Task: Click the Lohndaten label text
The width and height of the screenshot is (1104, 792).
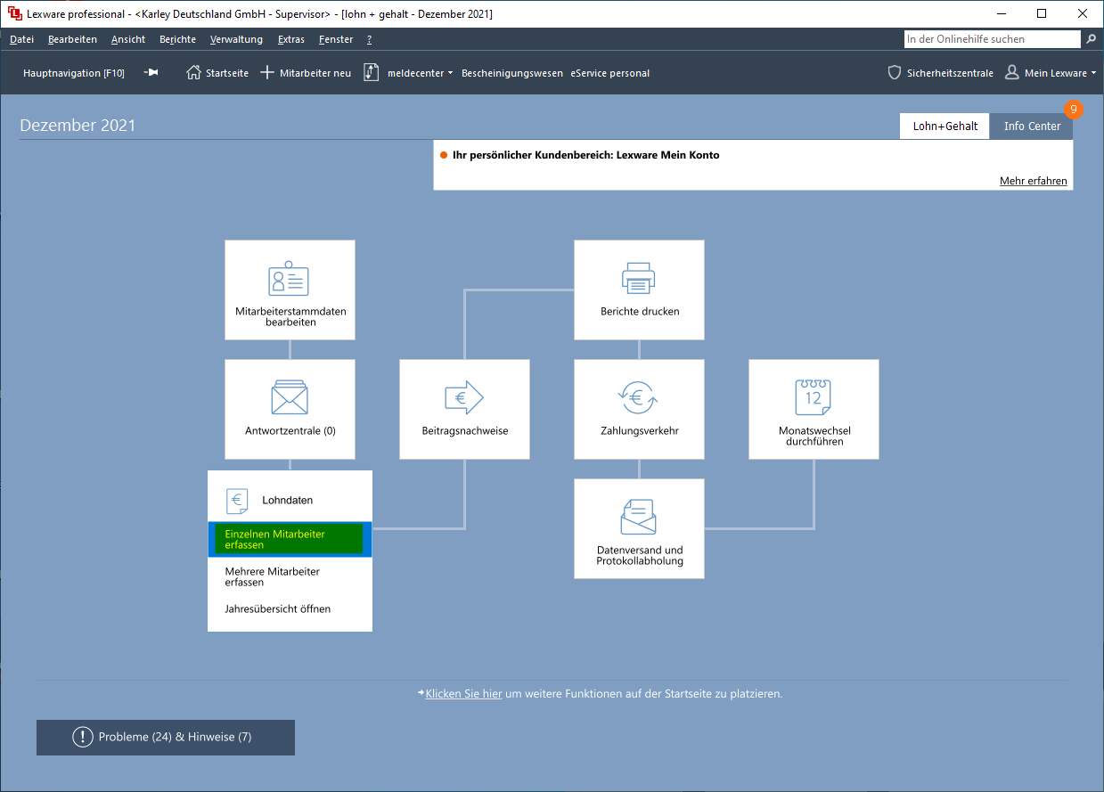Action: tap(287, 501)
